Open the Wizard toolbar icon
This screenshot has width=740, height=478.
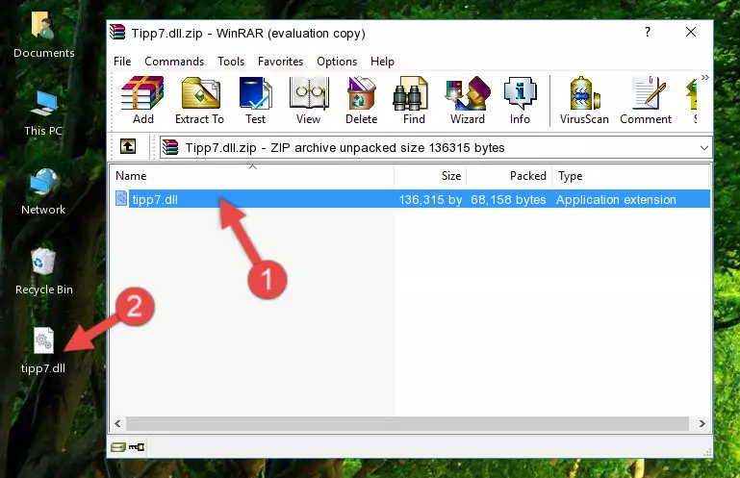point(468,100)
